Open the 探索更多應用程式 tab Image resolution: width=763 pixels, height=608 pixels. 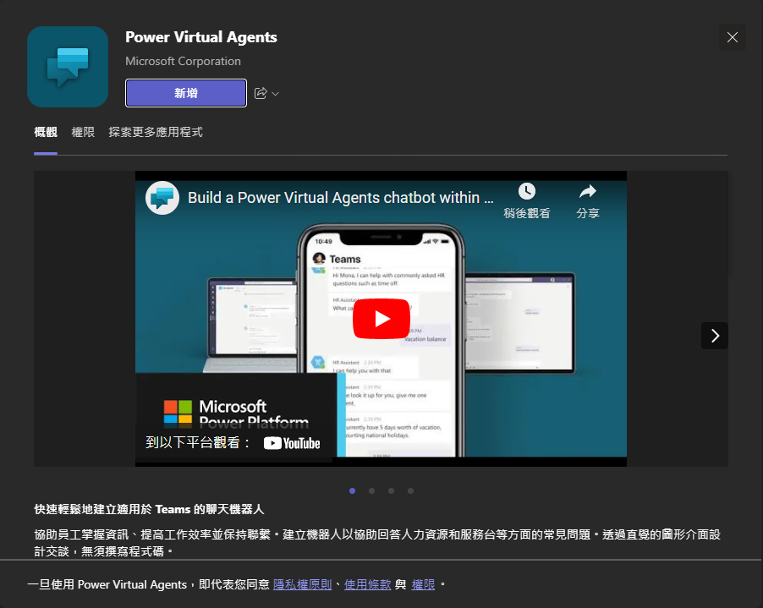tap(156, 132)
